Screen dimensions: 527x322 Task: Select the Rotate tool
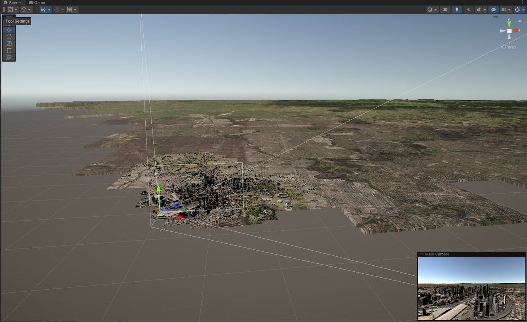coord(9,37)
